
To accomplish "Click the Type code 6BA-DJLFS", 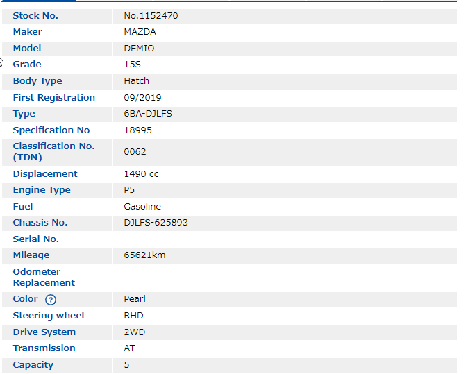I will 148,114.
